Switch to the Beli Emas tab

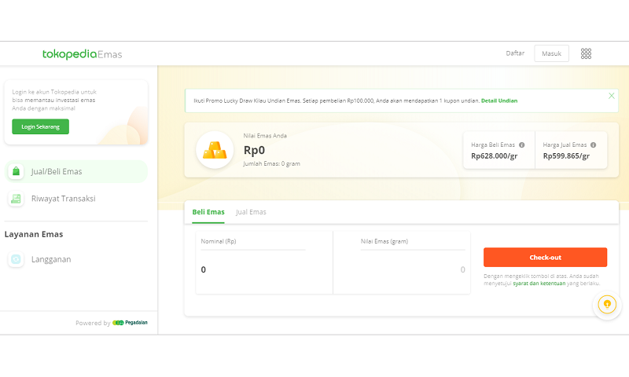click(208, 212)
